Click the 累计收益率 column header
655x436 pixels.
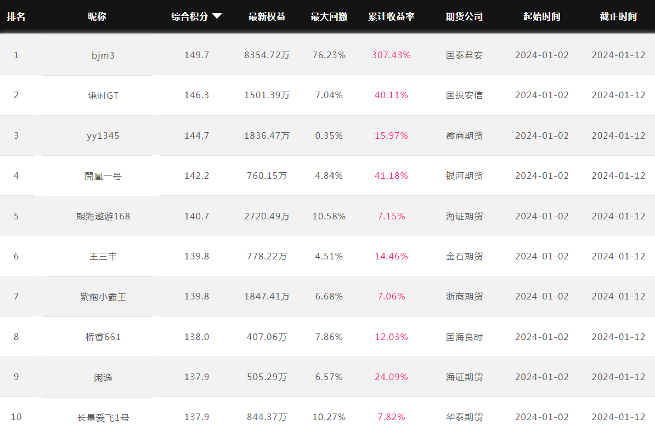pyautogui.click(x=391, y=16)
